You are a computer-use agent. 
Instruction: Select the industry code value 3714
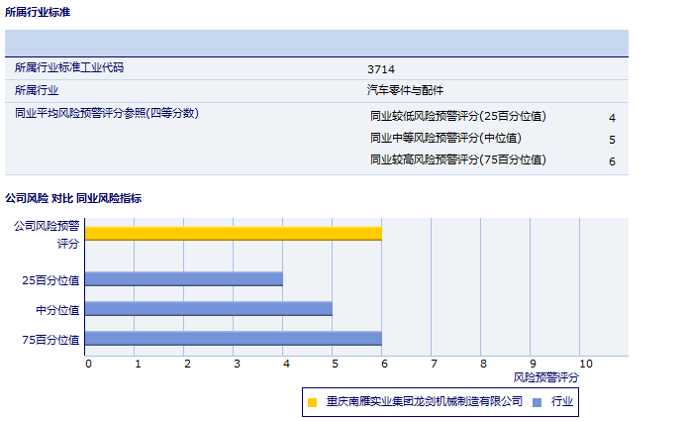(381, 69)
